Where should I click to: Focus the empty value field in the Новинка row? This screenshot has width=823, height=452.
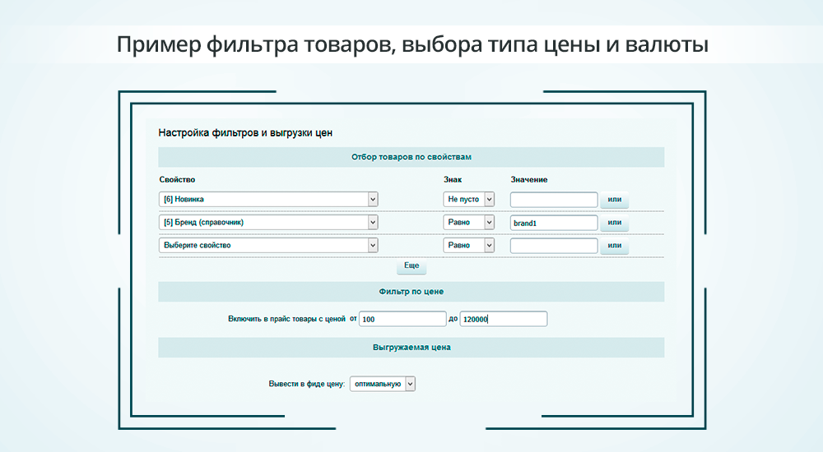pyautogui.click(x=554, y=200)
